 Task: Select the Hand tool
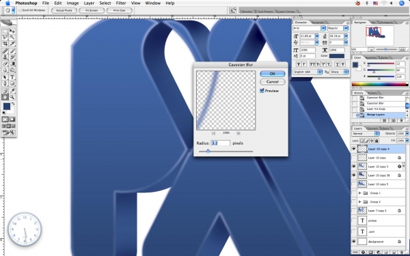click(5, 97)
